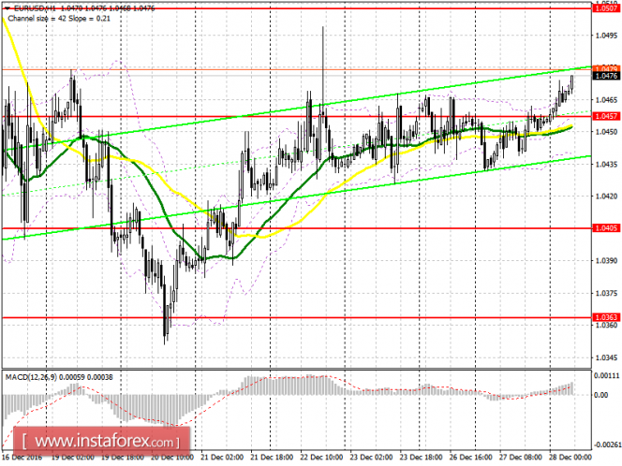Click the 26 Dec 16:00 time axis label

coord(470,457)
